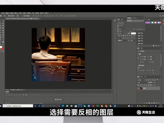Toggle Show Transform Controls checkbox
164x123 pixels.
[23, 16]
